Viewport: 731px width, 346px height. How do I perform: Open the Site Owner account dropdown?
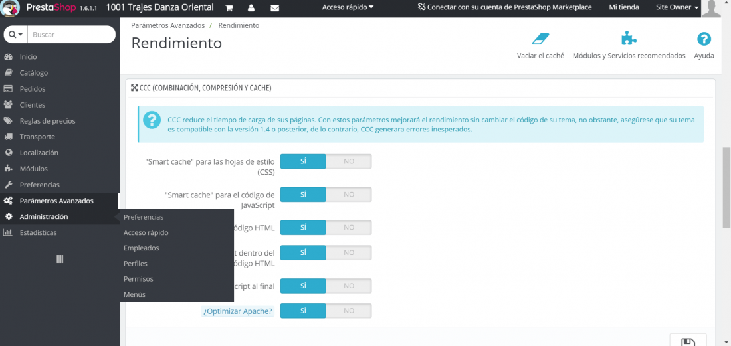[677, 7]
